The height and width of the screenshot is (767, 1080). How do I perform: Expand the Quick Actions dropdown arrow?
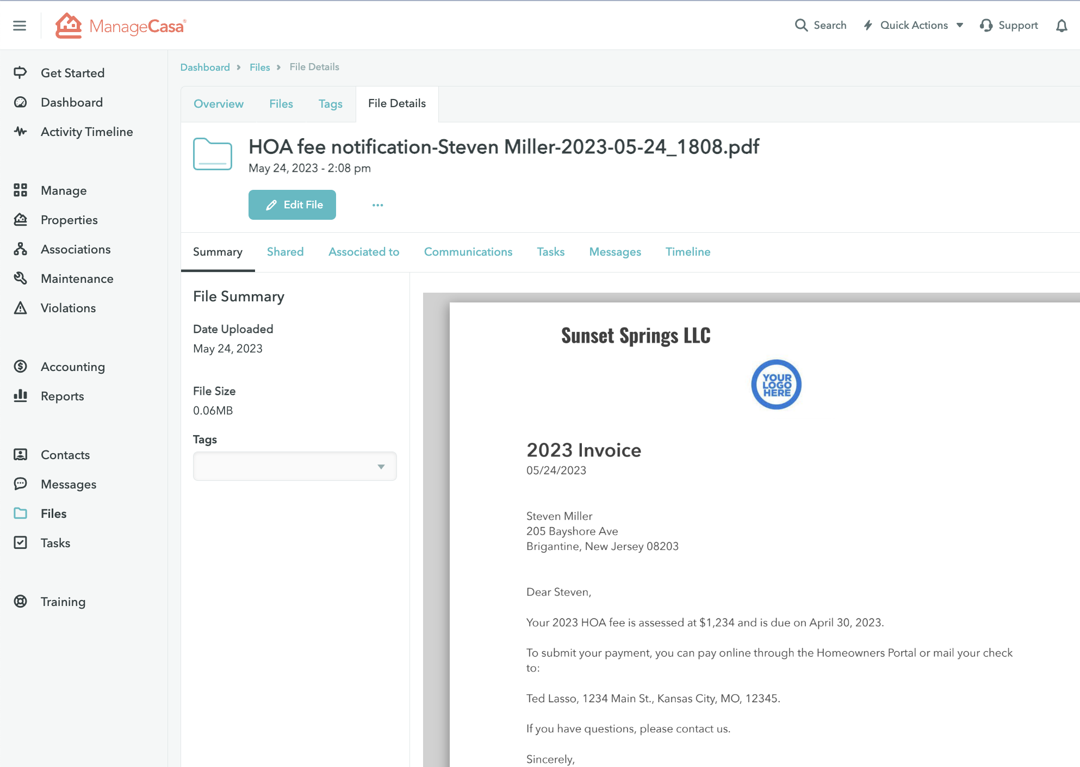[960, 25]
